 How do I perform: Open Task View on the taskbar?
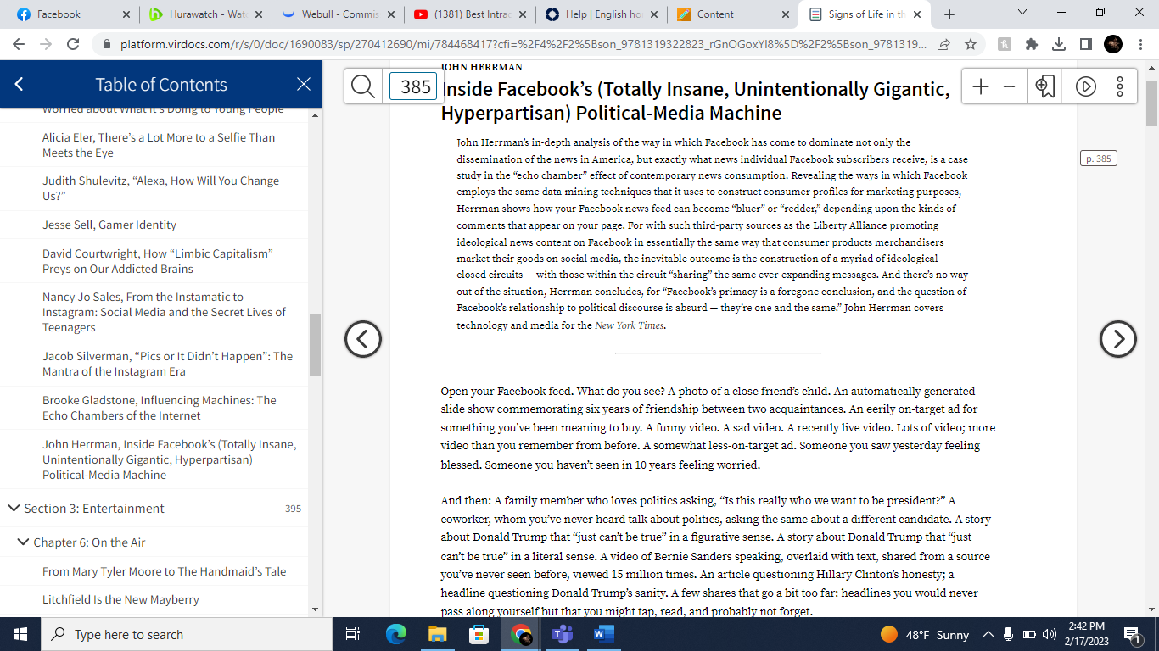pyautogui.click(x=354, y=634)
